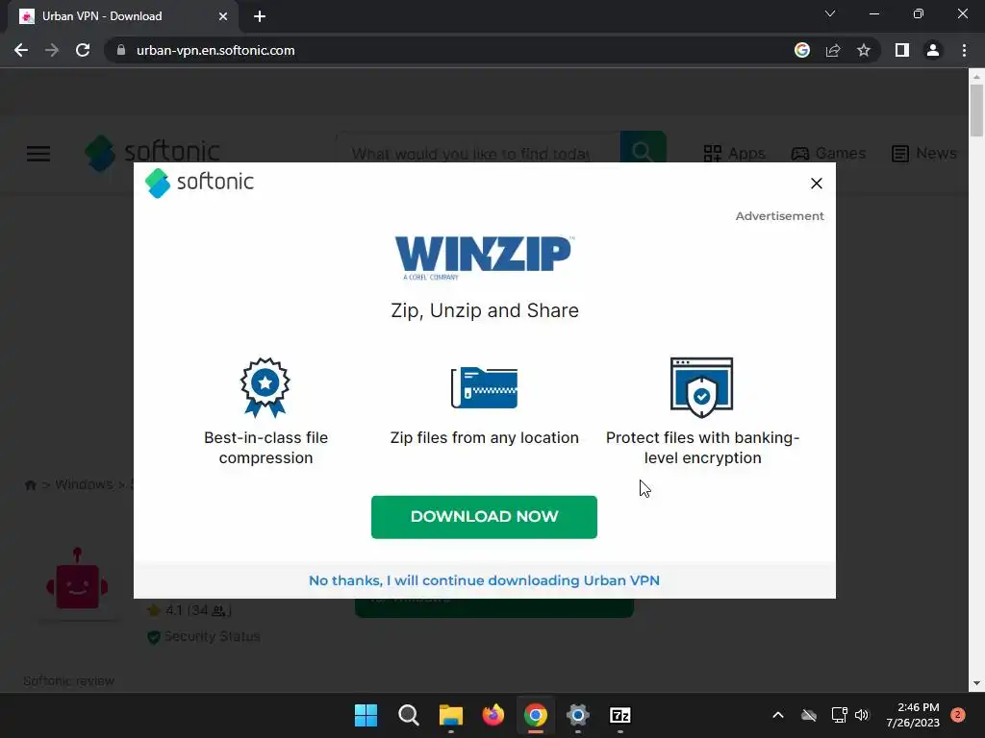Close the Urban VPN - Download tab
985x738 pixels.
pyautogui.click(x=223, y=16)
